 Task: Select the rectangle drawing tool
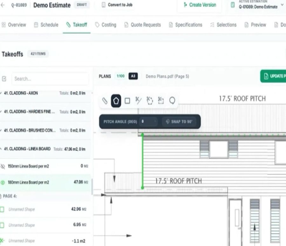tap(127, 101)
